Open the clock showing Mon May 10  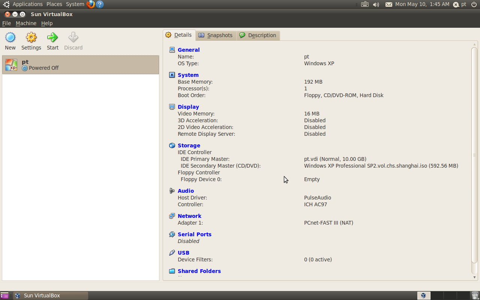click(x=422, y=4)
